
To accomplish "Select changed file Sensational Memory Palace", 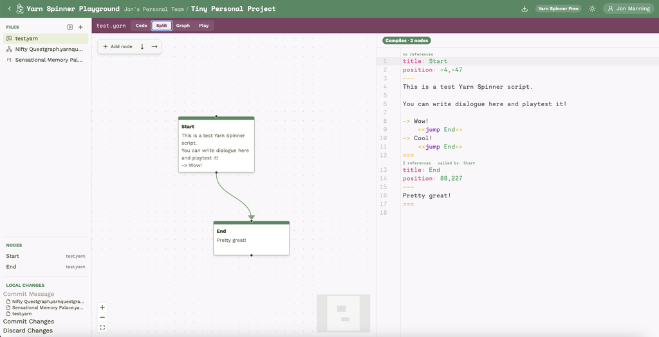I will pos(46,307).
